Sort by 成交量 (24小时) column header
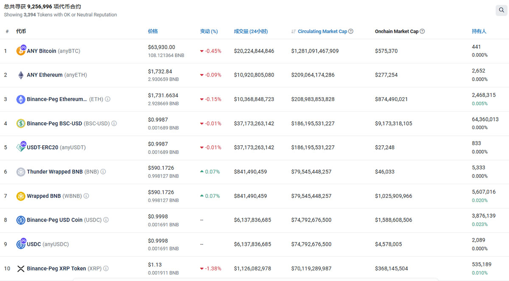Image resolution: width=509 pixels, height=281 pixels. [x=251, y=31]
